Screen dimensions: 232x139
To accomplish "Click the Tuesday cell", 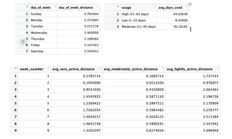I will [43, 26].
